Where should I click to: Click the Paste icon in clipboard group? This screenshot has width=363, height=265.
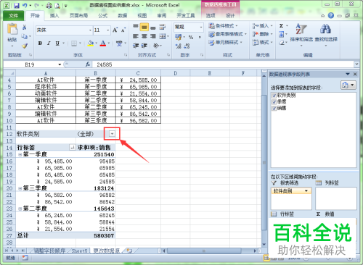pyautogui.click(x=12, y=30)
